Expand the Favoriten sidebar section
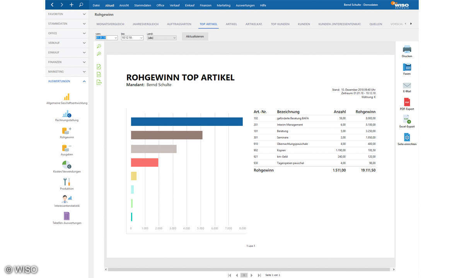 67,14
